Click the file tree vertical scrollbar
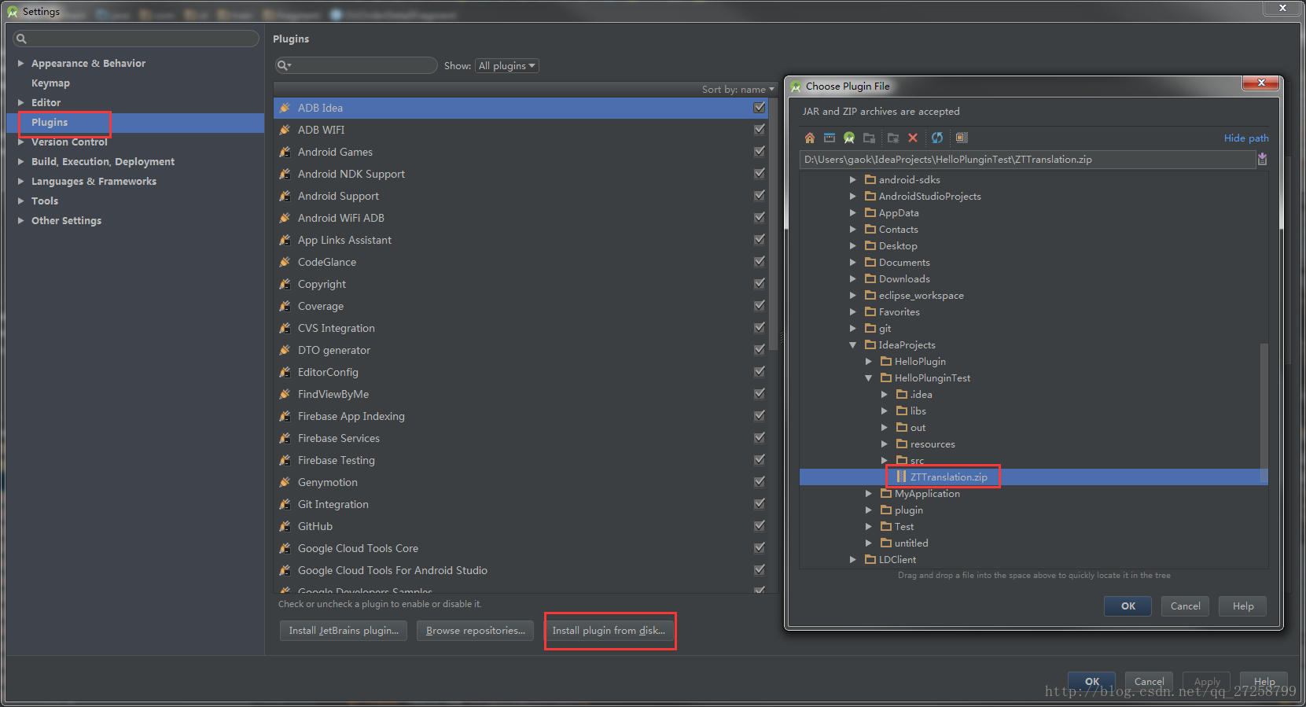Screen dimensions: 1306x707 1264,413
